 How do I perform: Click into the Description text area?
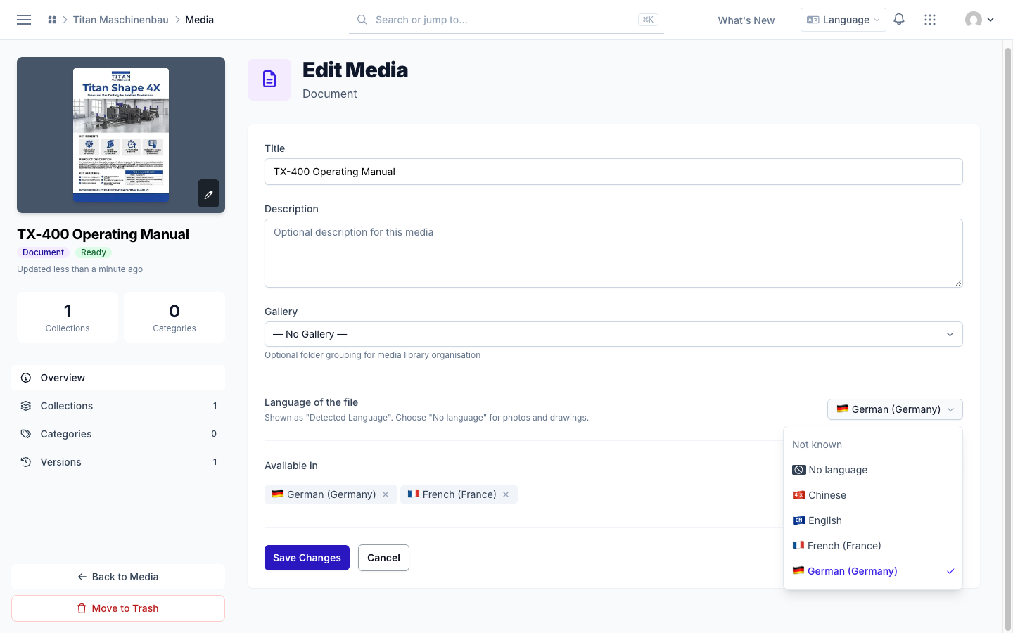tap(613, 253)
